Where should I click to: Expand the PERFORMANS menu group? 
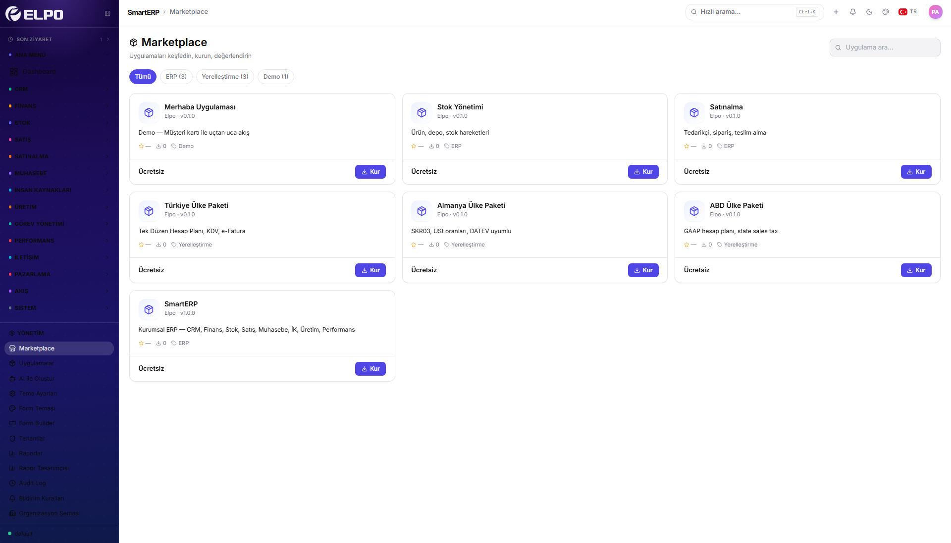[x=59, y=241]
